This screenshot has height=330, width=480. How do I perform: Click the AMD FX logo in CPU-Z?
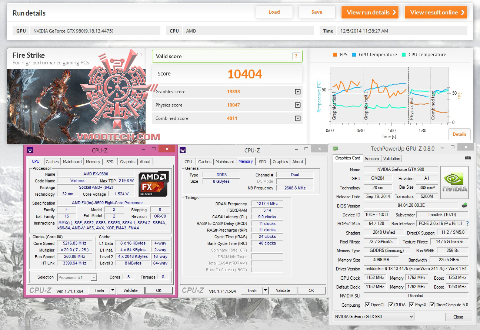(x=154, y=183)
